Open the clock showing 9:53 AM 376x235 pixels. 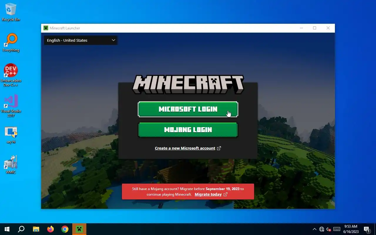[351, 229]
